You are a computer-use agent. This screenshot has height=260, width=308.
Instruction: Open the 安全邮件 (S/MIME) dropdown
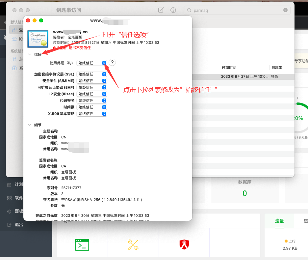[x=92, y=81]
